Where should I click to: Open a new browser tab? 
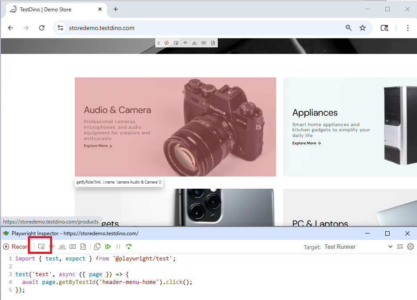[116, 9]
